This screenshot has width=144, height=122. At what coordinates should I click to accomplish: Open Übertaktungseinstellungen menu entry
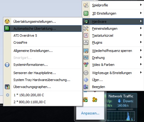pyautogui.click(x=43, y=22)
